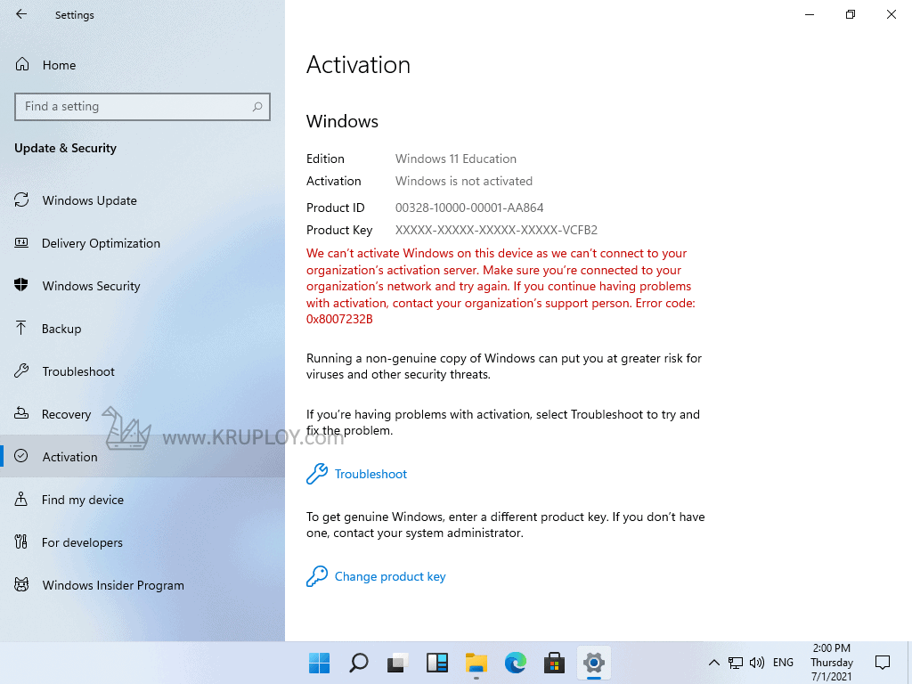Select the Windows Insider Program cat icon
Viewport: 912px width, 684px height.
pos(21,584)
